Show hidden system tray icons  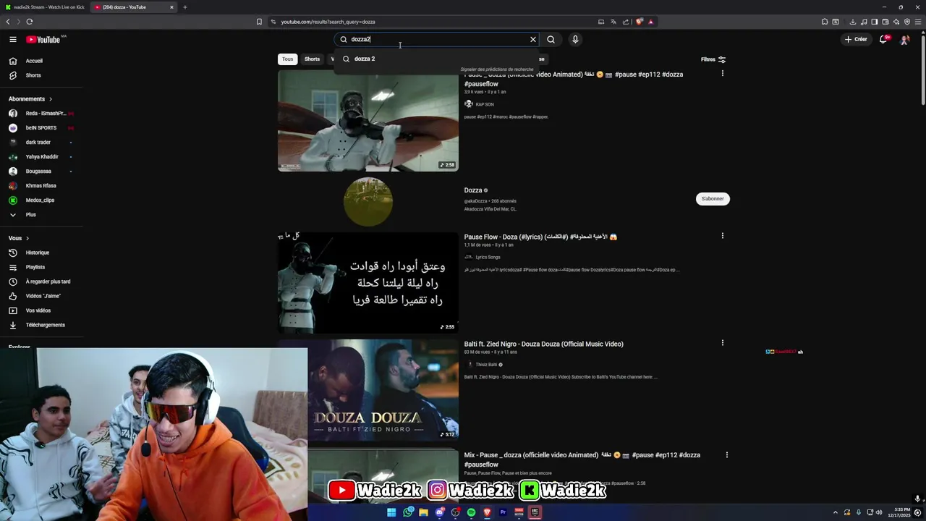[x=835, y=512]
